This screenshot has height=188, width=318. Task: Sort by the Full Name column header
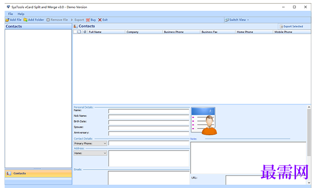[x=106, y=32]
